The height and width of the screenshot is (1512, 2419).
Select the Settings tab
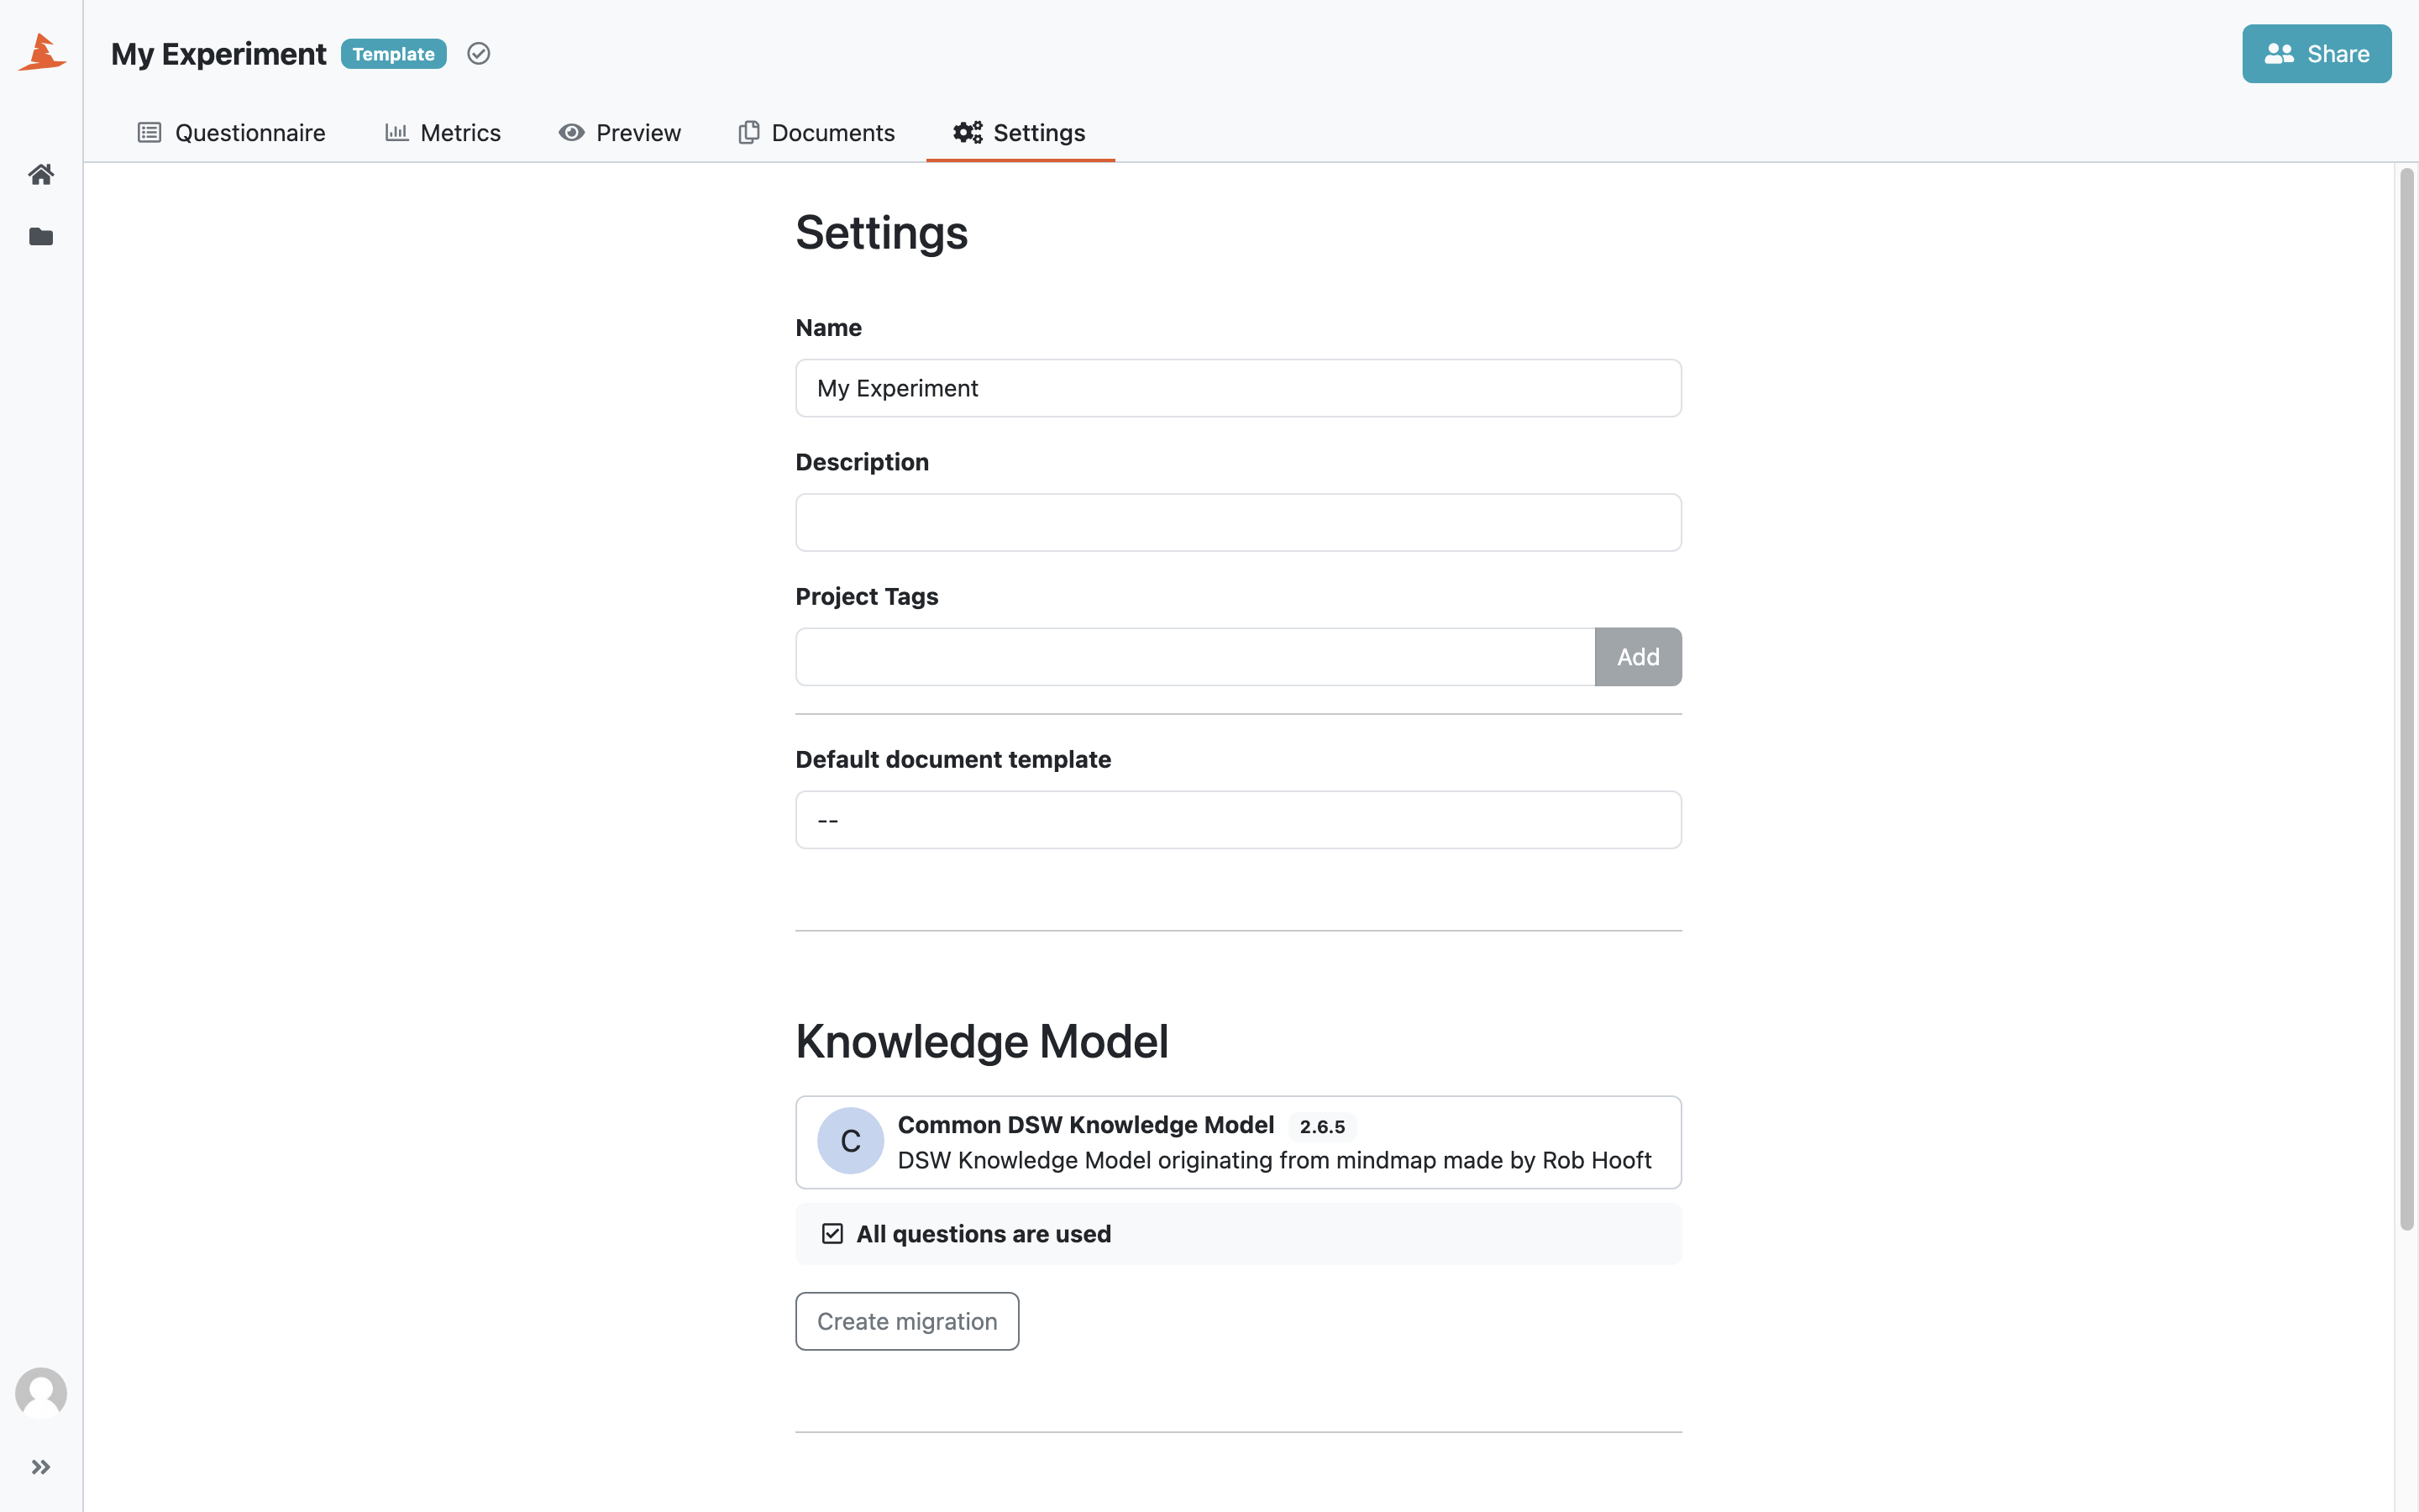(x=1020, y=133)
